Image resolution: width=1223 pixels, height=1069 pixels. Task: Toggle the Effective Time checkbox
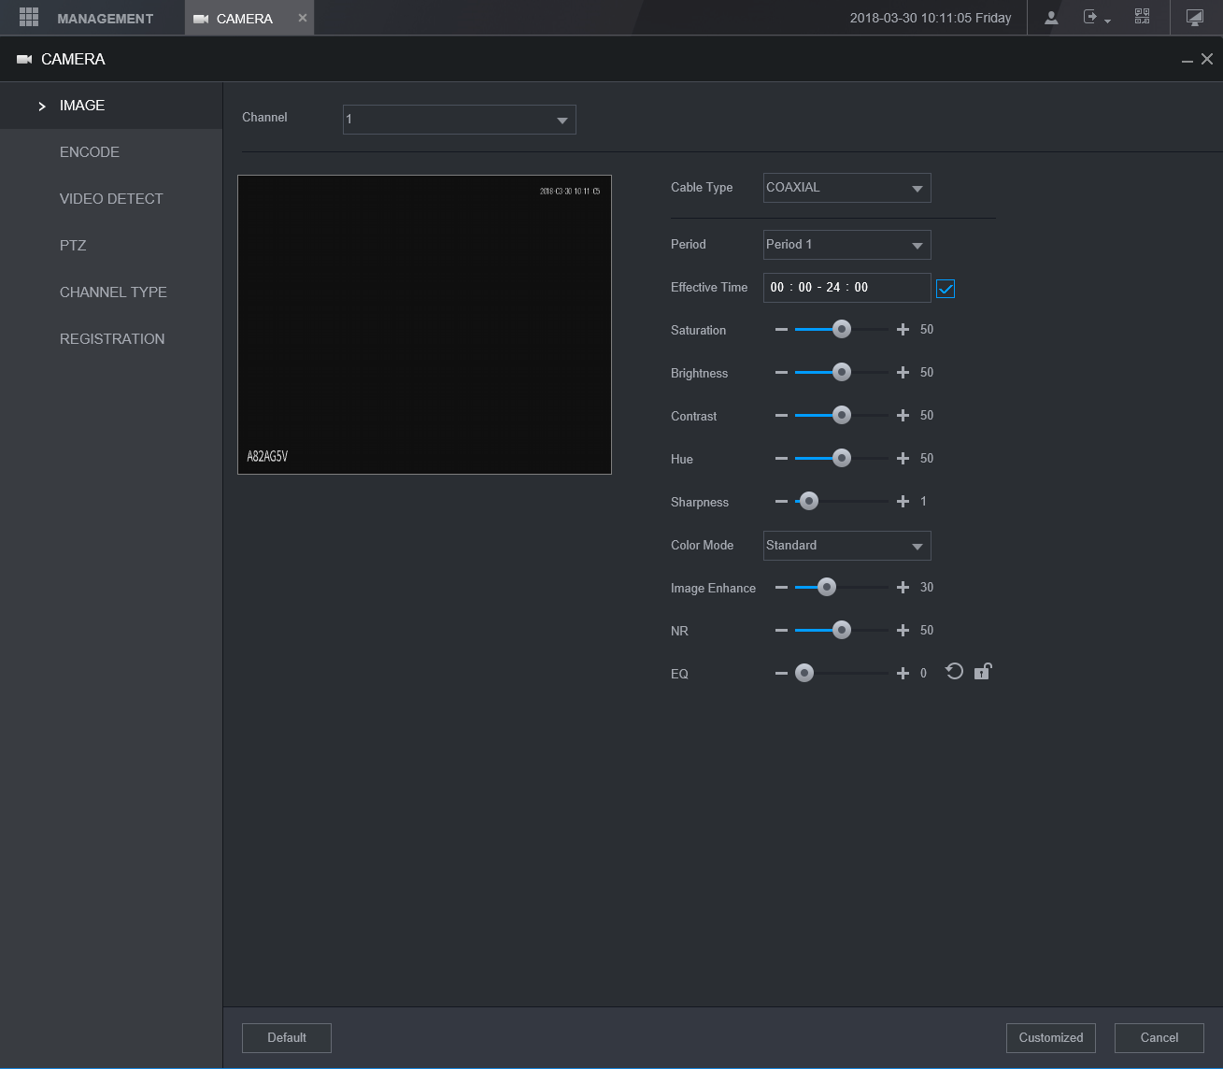point(946,289)
